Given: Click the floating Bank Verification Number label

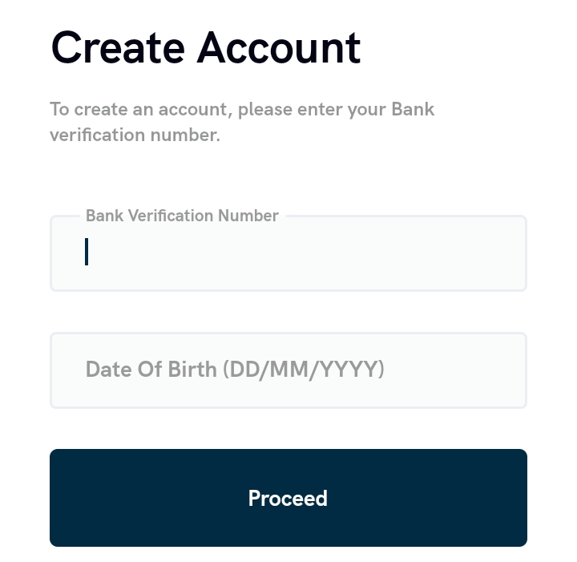Looking at the screenshot, I should (182, 216).
